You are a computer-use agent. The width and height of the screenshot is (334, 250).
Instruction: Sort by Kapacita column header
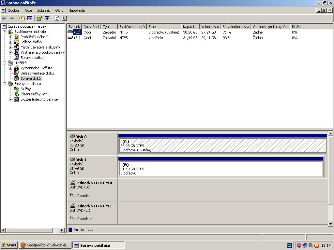point(190,27)
